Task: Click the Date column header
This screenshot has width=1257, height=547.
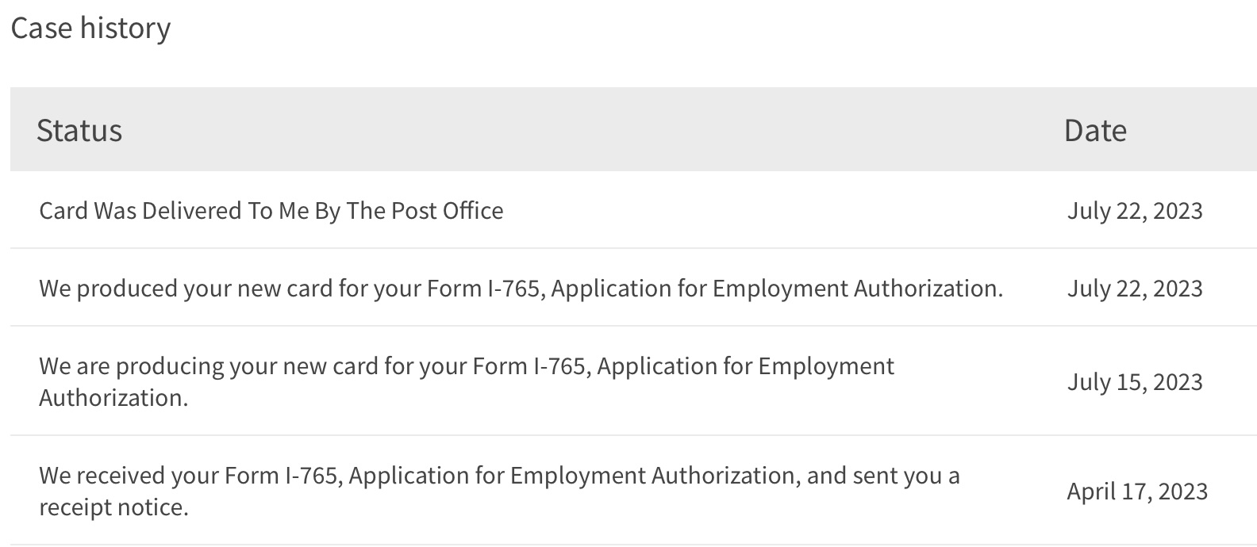Action: (x=1095, y=130)
